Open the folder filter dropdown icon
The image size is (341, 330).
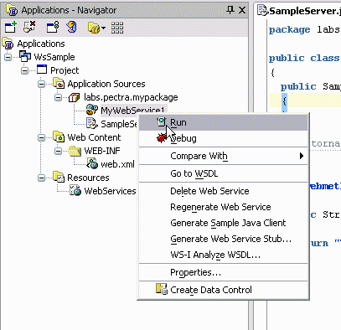point(96,28)
